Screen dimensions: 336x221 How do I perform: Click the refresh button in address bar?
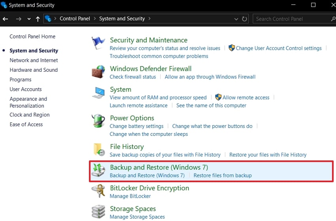click(x=245, y=19)
